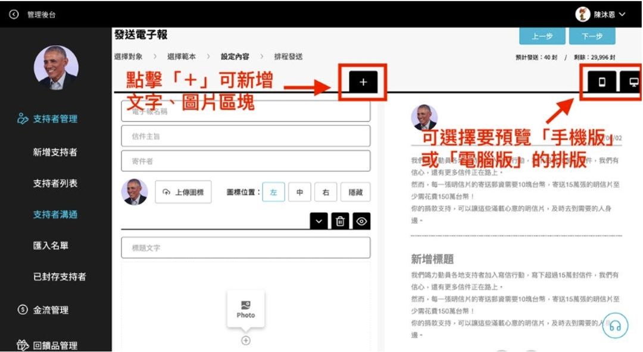Collapse block using chevron down button
Image resolution: width=643 pixels, height=352 pixels.
pos(319,221)
